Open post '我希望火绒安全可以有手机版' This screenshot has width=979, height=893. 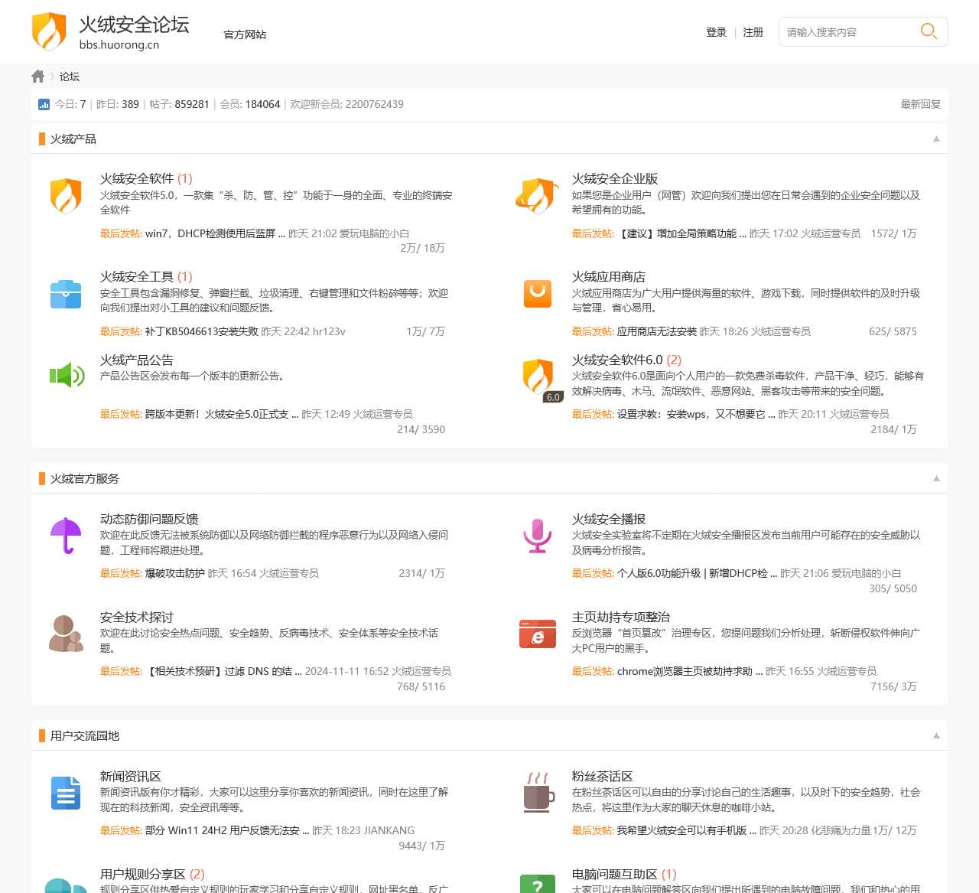686,830
